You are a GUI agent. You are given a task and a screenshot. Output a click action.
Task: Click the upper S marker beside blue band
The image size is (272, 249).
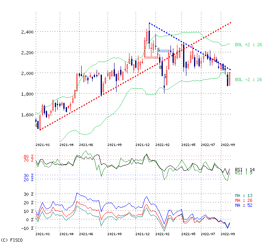point(158,49)
